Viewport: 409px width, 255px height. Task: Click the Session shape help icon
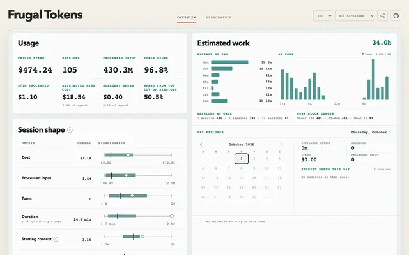(x=70, y=130)
